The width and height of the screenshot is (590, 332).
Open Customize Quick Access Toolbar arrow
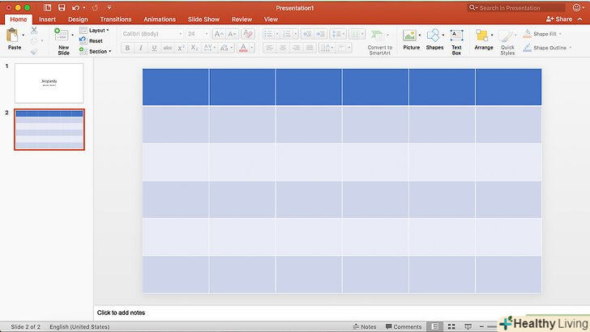109,7
